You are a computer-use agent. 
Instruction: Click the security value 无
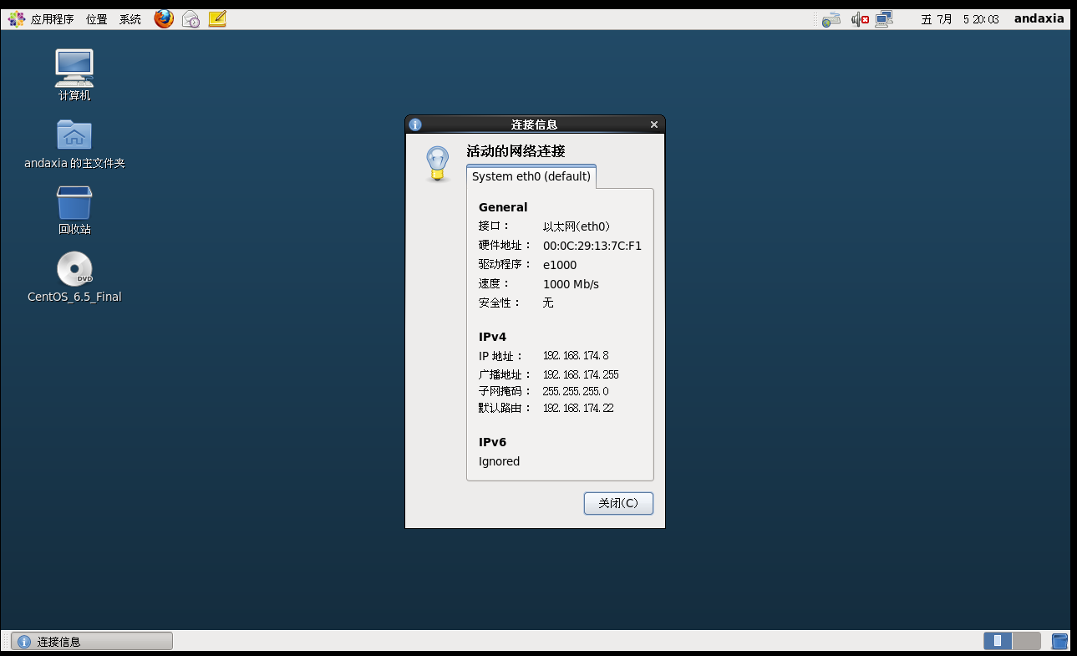coord(548,303)
